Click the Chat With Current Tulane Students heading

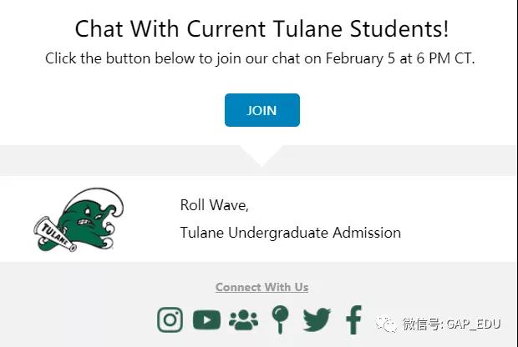pos(262,28)
